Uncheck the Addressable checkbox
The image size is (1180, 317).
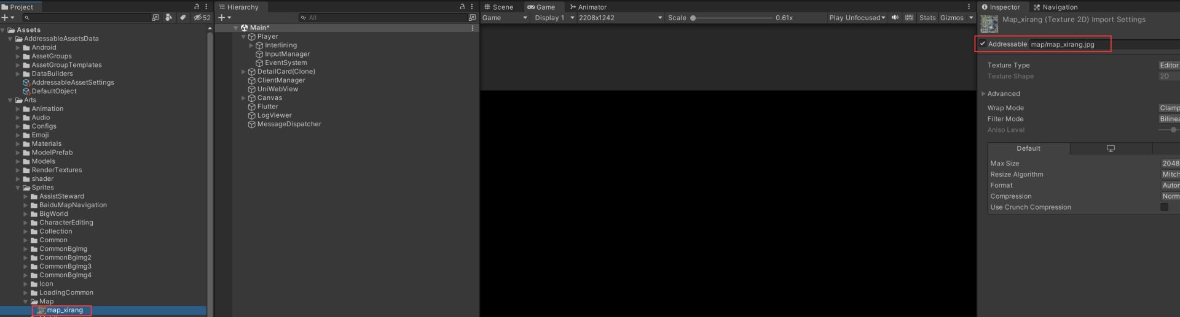click(983, 44)
